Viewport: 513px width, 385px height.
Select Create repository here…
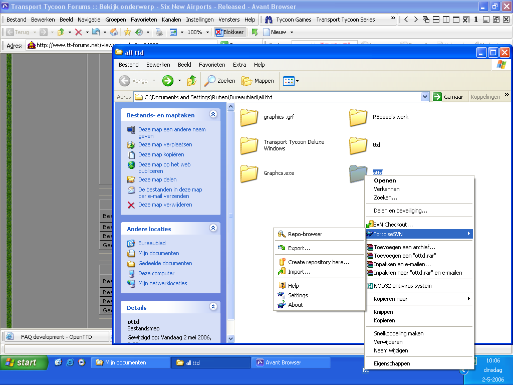coord(319,262)
